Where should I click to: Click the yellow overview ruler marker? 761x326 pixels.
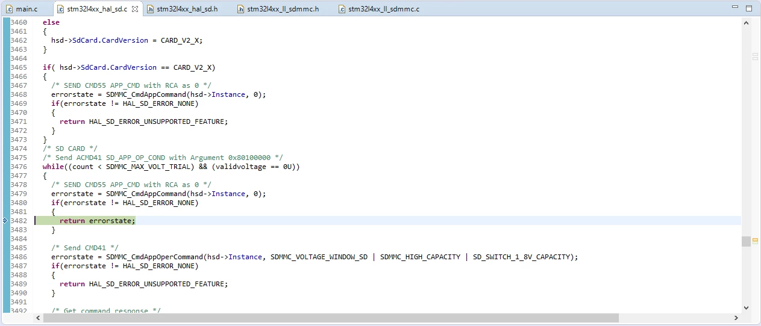coord(755,241)
